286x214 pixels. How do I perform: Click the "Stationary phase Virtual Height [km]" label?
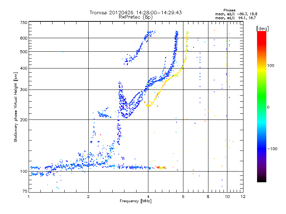16,107
